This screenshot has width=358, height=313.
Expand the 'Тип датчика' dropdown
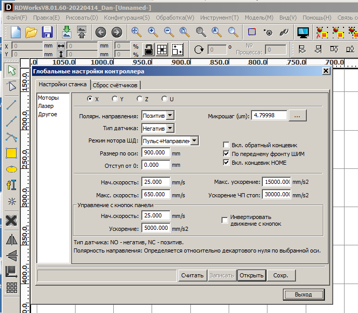171,128
